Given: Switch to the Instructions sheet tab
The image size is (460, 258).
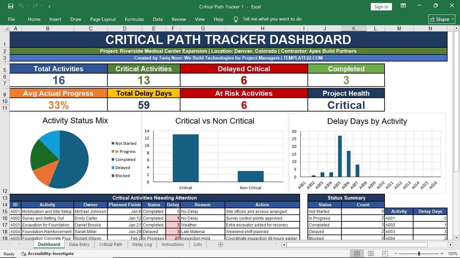Looking at the screenshot, I should [173, 244].
